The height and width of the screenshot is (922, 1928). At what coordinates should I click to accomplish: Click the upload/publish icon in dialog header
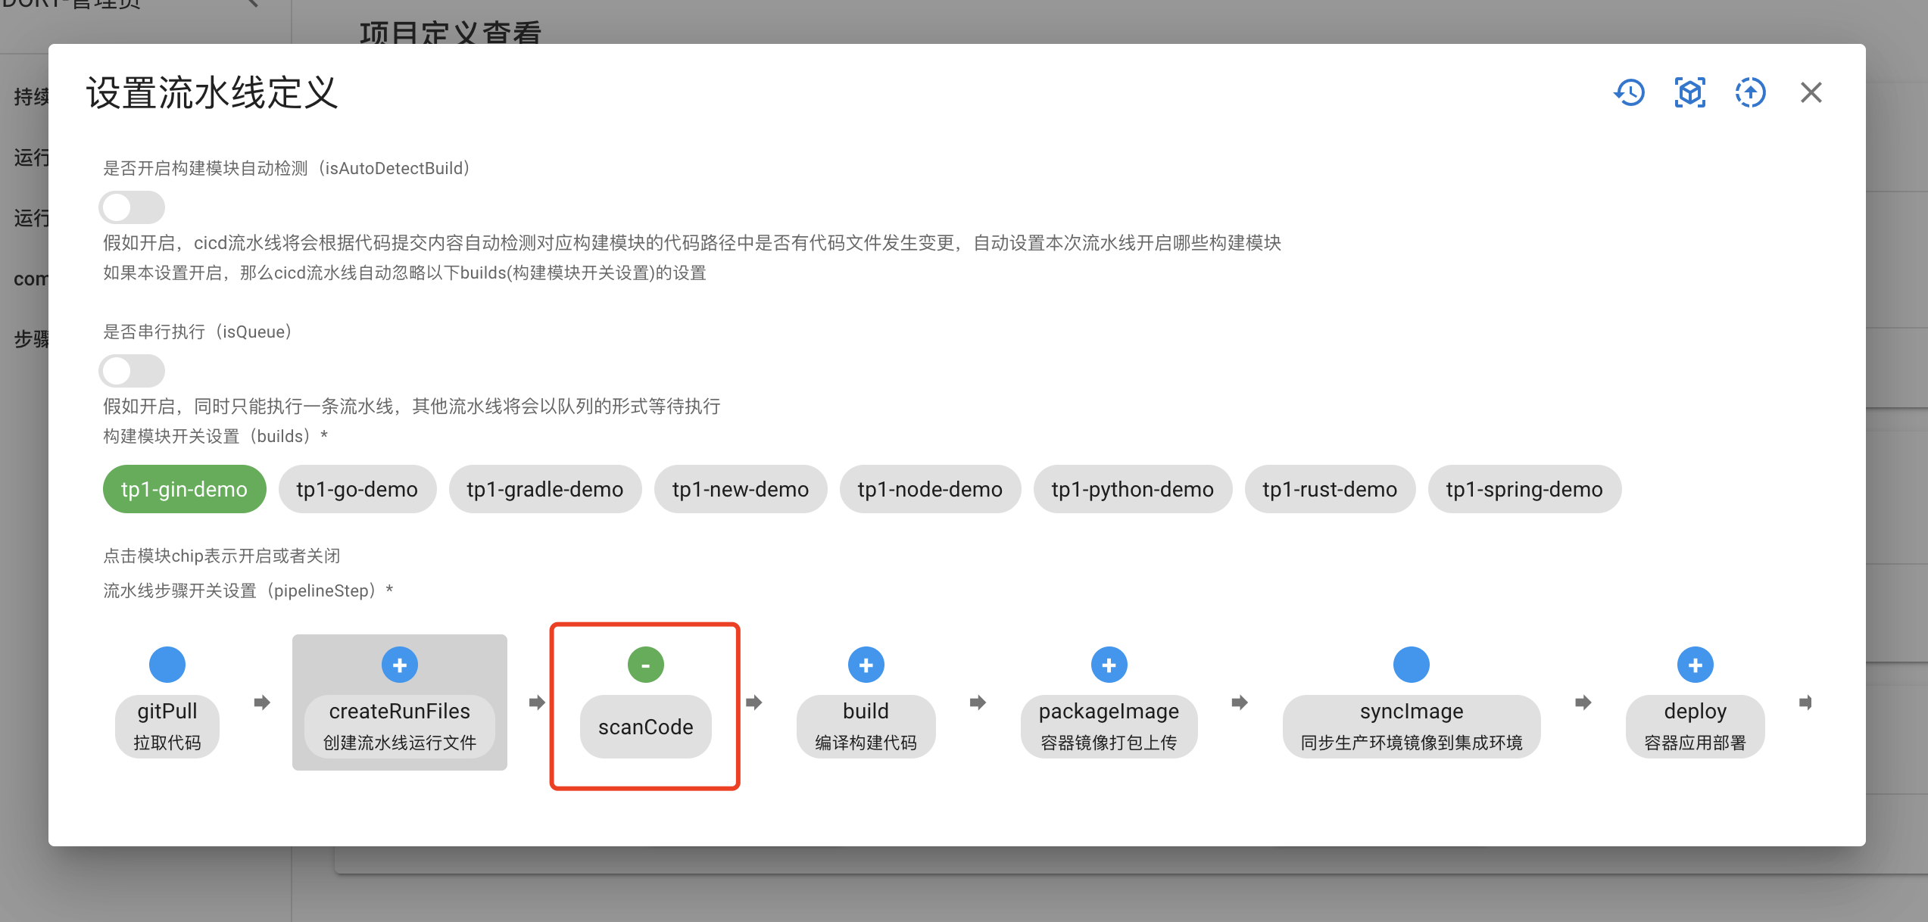pos(1750,92)
